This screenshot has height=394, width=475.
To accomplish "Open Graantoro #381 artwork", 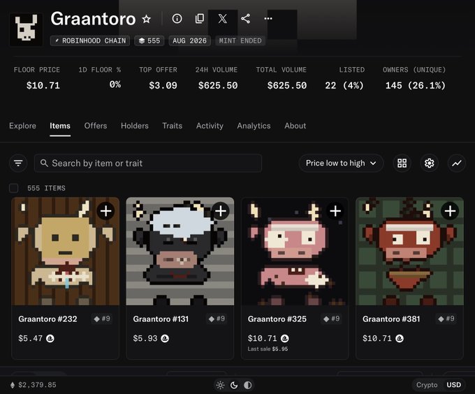I will (x=409, y=251).
